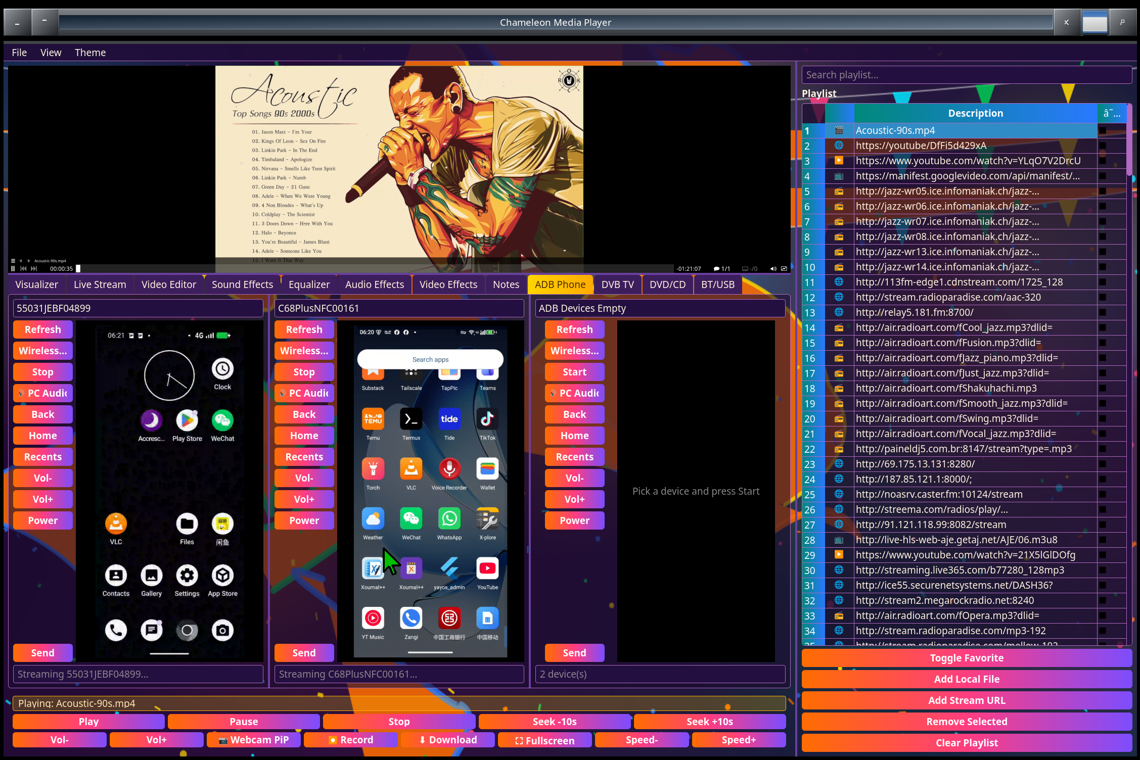Open the File menu
The width and height of the screenshot is (1140, 760).
[19, 53]
